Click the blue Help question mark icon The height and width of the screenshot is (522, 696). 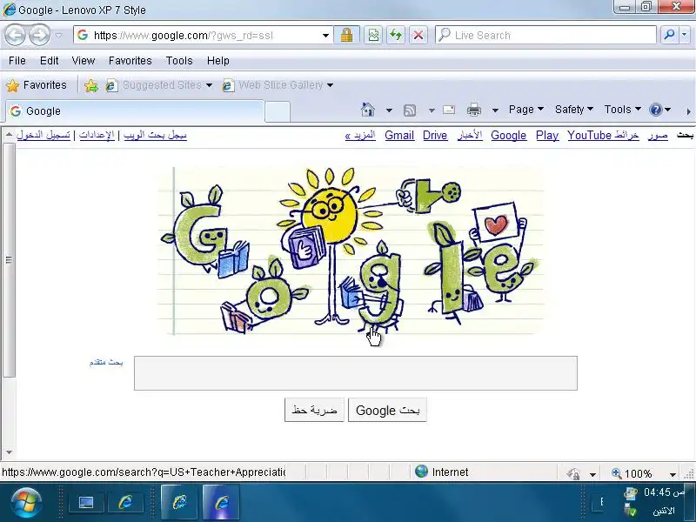656,110
